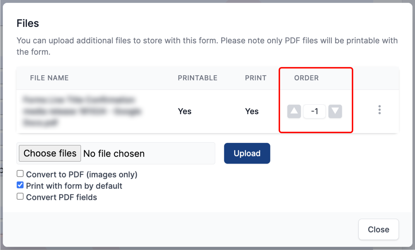This screenshot has width=415, height=250.
Task: Click the PRINTABLE column header
Action: click(x=198, y=78)
